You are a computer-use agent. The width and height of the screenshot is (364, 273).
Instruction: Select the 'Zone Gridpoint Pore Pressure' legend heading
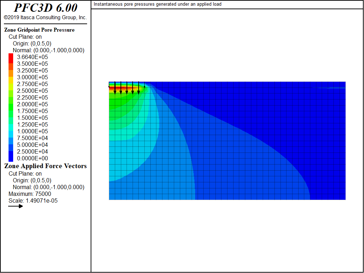pyautogui.click(x=39, y=30)
